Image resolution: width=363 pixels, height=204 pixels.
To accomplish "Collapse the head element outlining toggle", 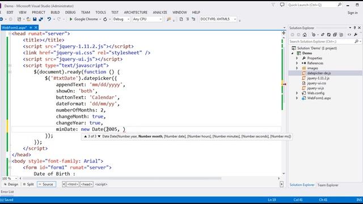I will (x=10, y=34).
